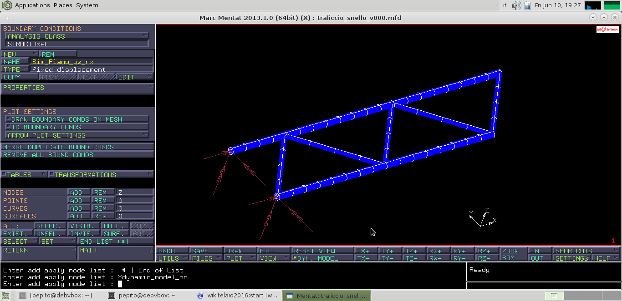
Task: Click the COPY boundary condition button
Action: pos(20,77)
